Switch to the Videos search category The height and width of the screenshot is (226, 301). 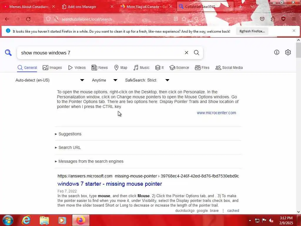pos(77,68)
